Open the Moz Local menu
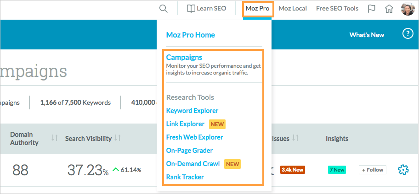The height and width of the screenshot is (194, 419). [x=292, y=9]
